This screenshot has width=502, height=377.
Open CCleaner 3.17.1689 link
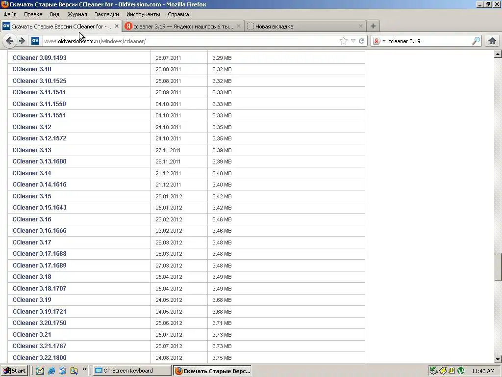[x=39, y=266]
